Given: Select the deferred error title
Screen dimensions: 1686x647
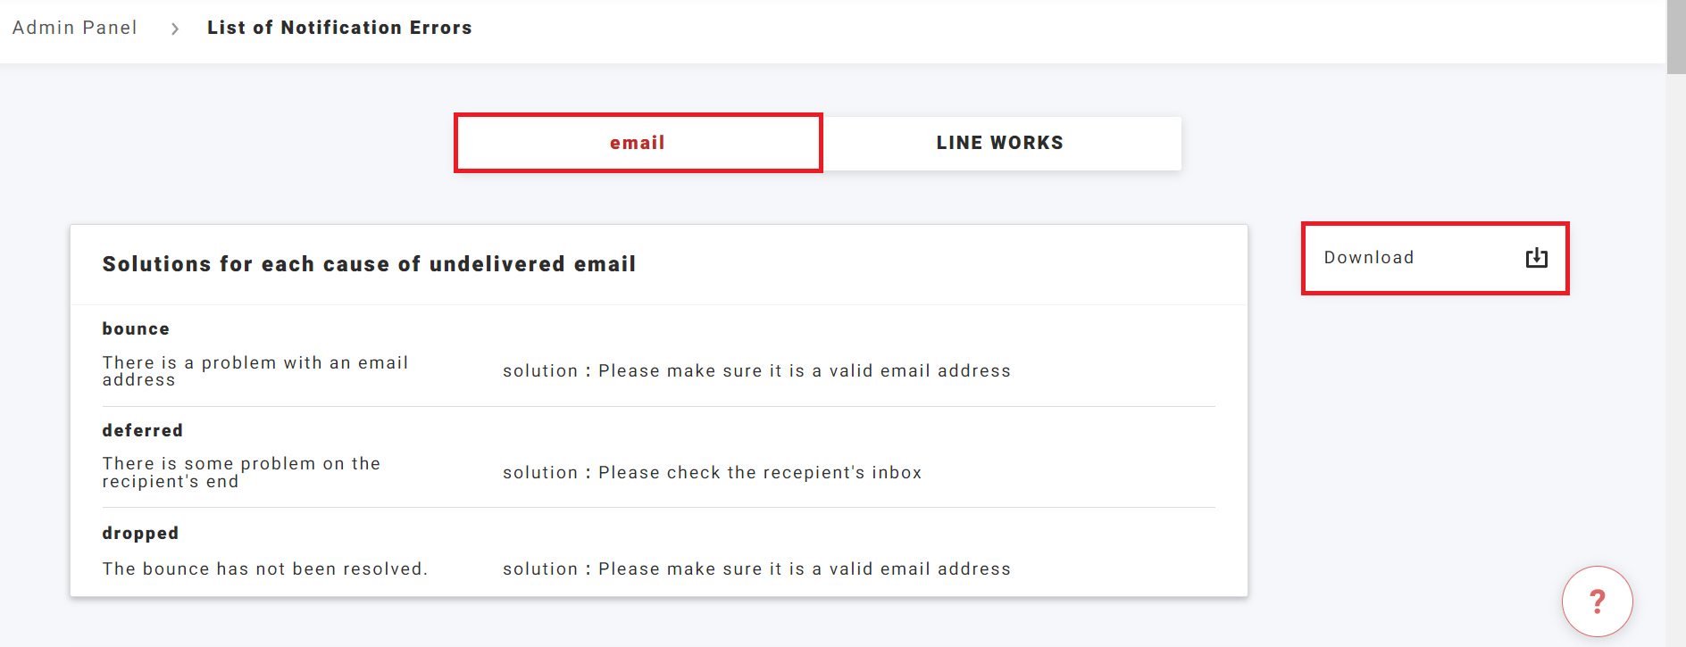Looking at the screenshot, I should point(142,430).
